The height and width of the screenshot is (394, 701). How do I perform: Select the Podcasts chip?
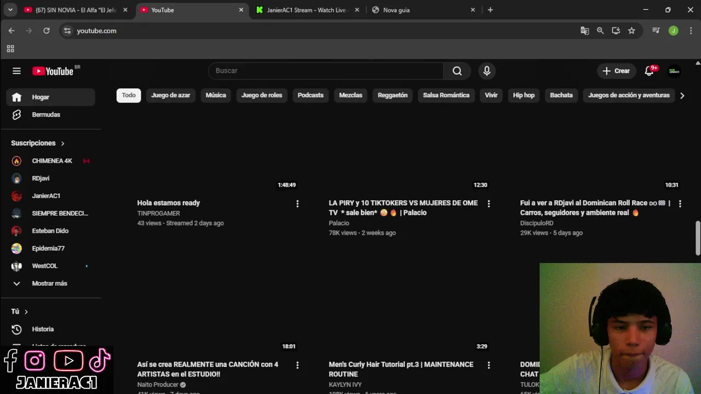311,95
